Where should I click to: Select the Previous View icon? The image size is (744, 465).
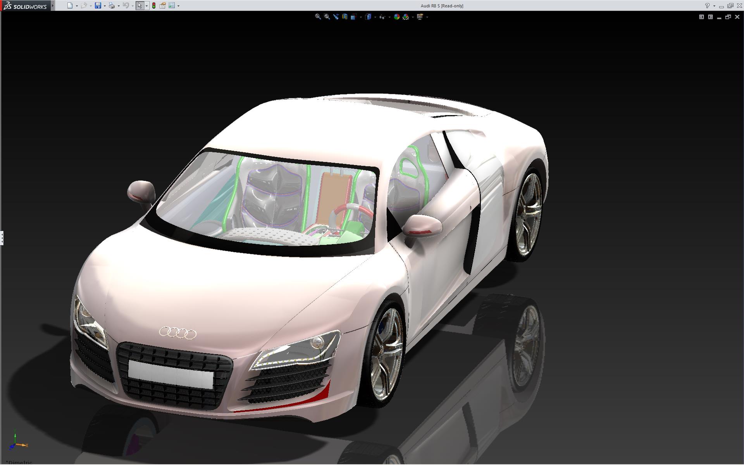pyautogui.click(x=336, y=17)
